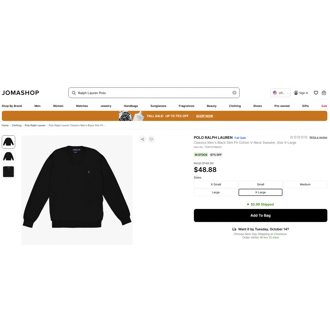Rate product using the star icons
This screenshot has height=330, width=330.
point(299,137)
